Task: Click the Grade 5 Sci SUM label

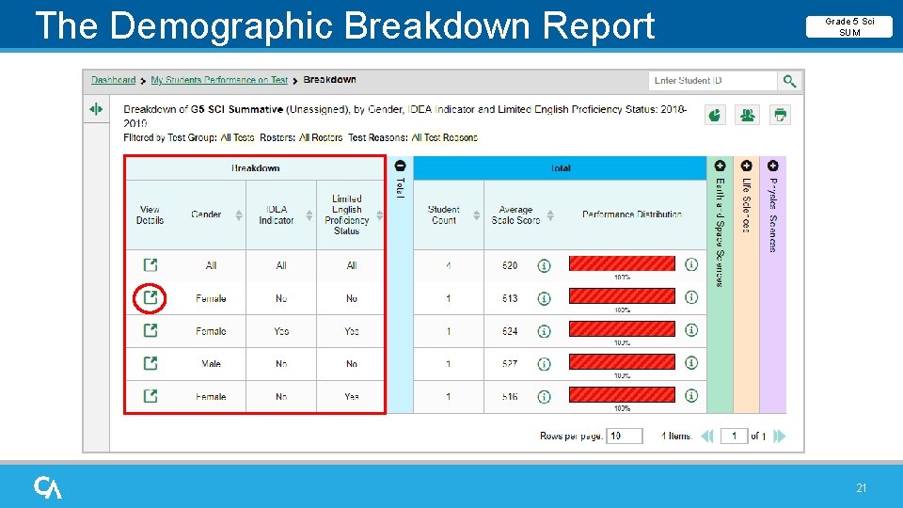Action: [849, 26]
